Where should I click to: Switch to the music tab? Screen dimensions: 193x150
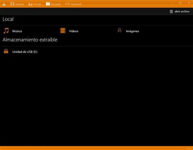pos(35,4)
